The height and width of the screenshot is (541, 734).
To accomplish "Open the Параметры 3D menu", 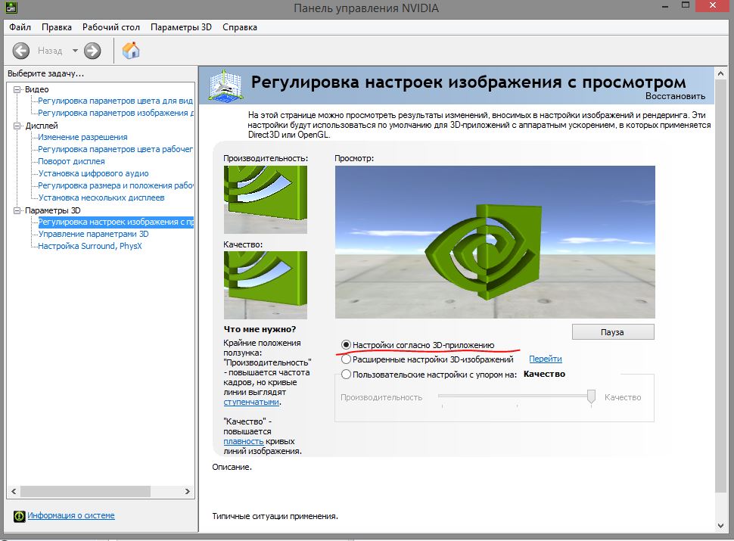I will [181, 27].
